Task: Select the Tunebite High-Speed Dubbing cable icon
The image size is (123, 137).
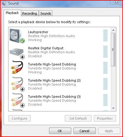Action: (x=17, y=67)
